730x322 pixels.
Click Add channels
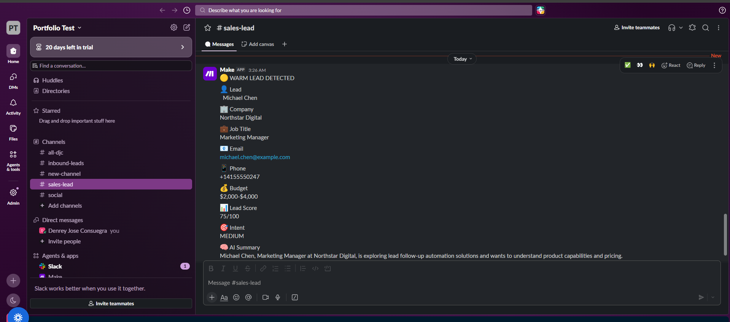pyautogui.click(x=111, y=205)
